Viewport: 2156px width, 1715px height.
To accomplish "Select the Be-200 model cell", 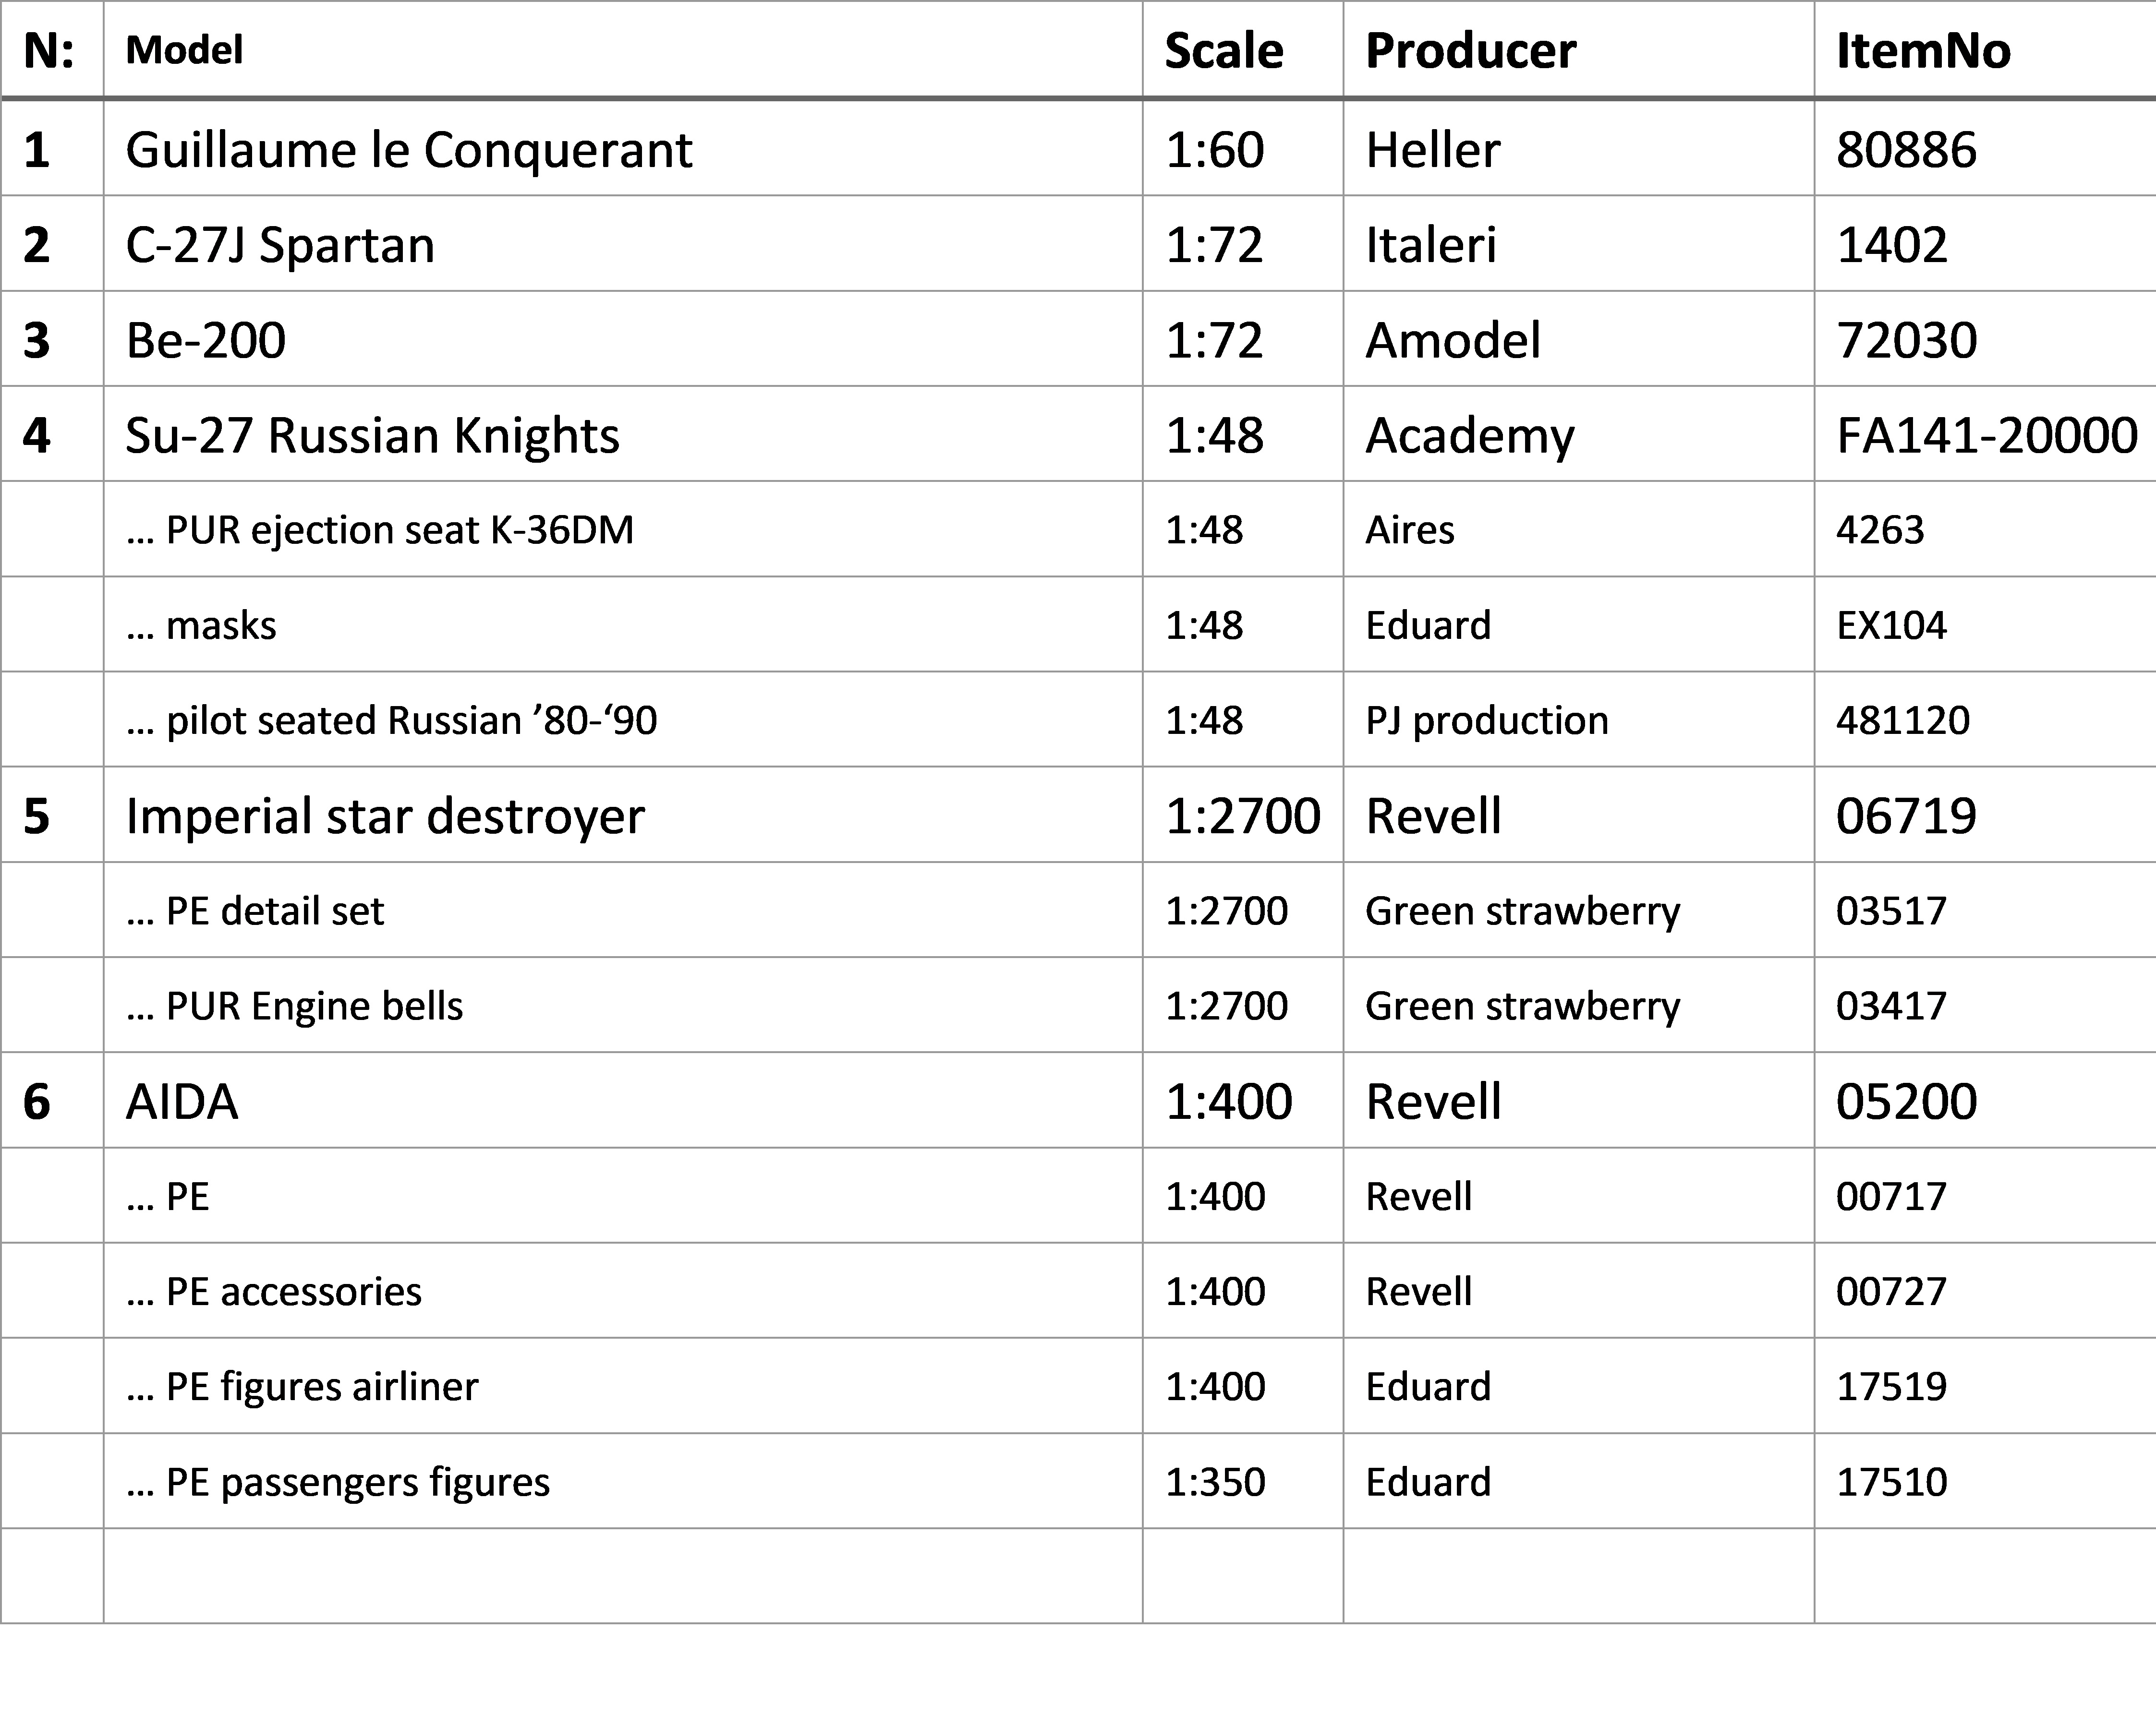I will [x=623, y=339].
